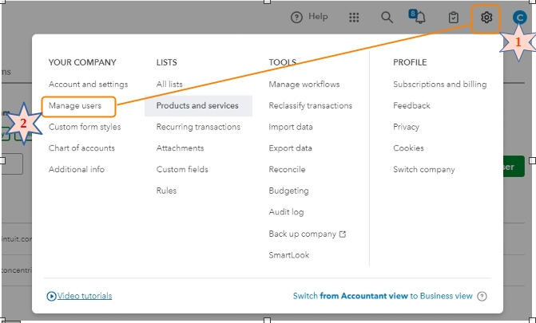This screenshot has height=323, width=536.
Task: Select Switch company option
Action: coord(423,169)
